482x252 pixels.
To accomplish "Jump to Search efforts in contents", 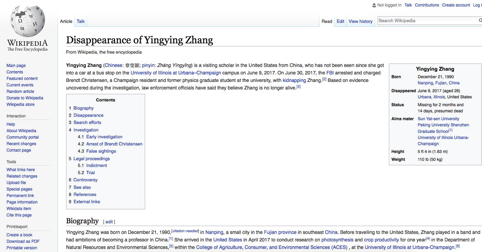I will point(87,123).
